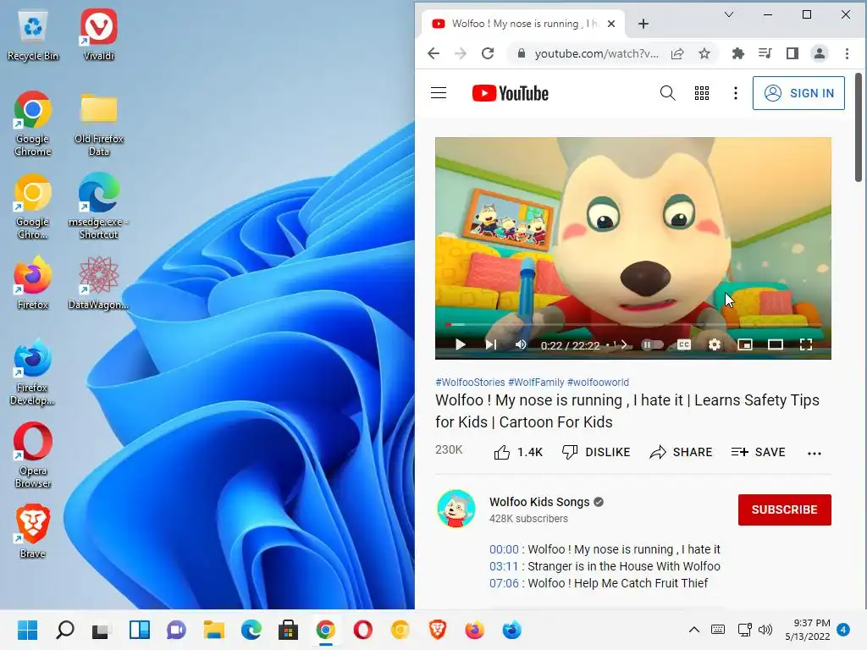The width and height of the screenshot is (867, 650).
Task: Go back in Chrome
Action: click(433, 53)
